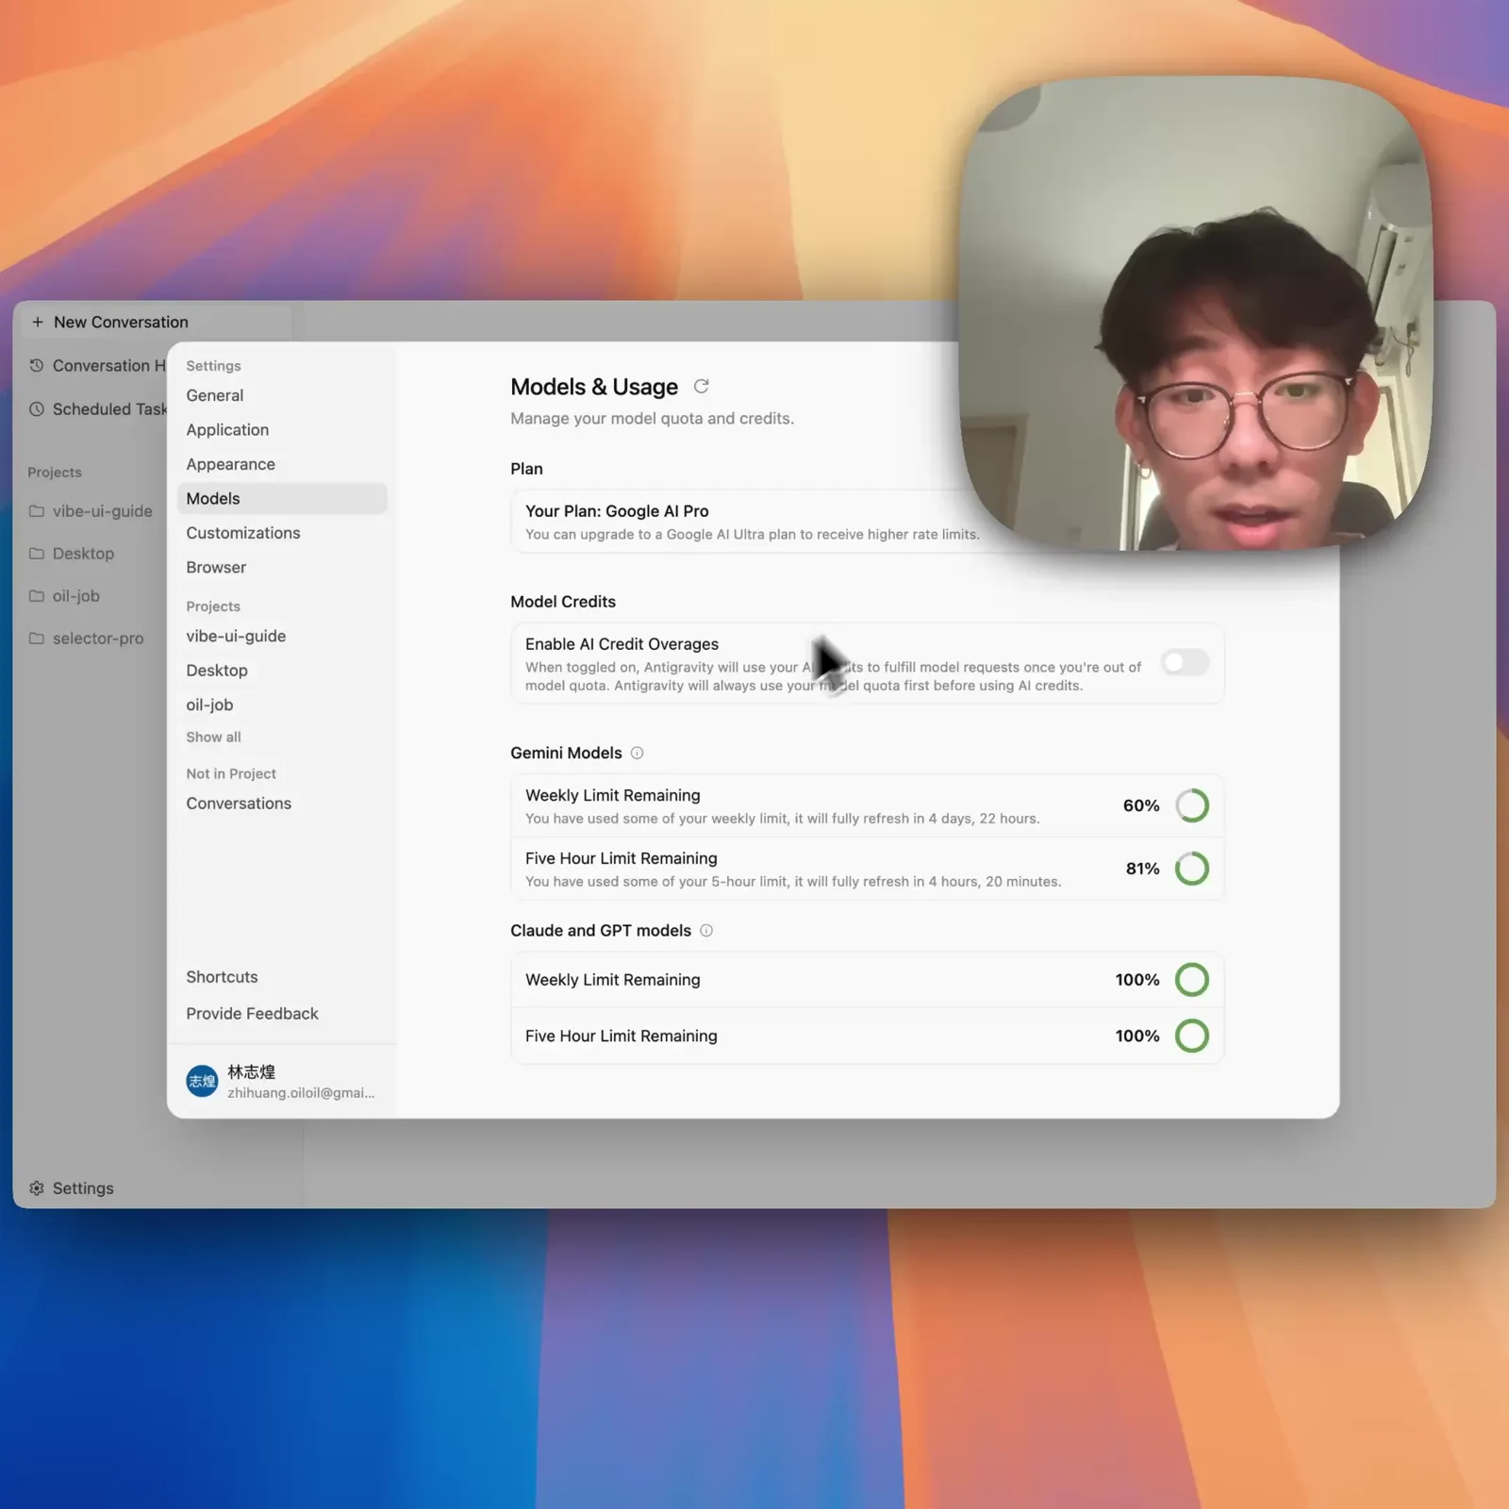Click the folder icon beside sidebar Desktop project
1509x1509 pixels.
coord(37,554)
